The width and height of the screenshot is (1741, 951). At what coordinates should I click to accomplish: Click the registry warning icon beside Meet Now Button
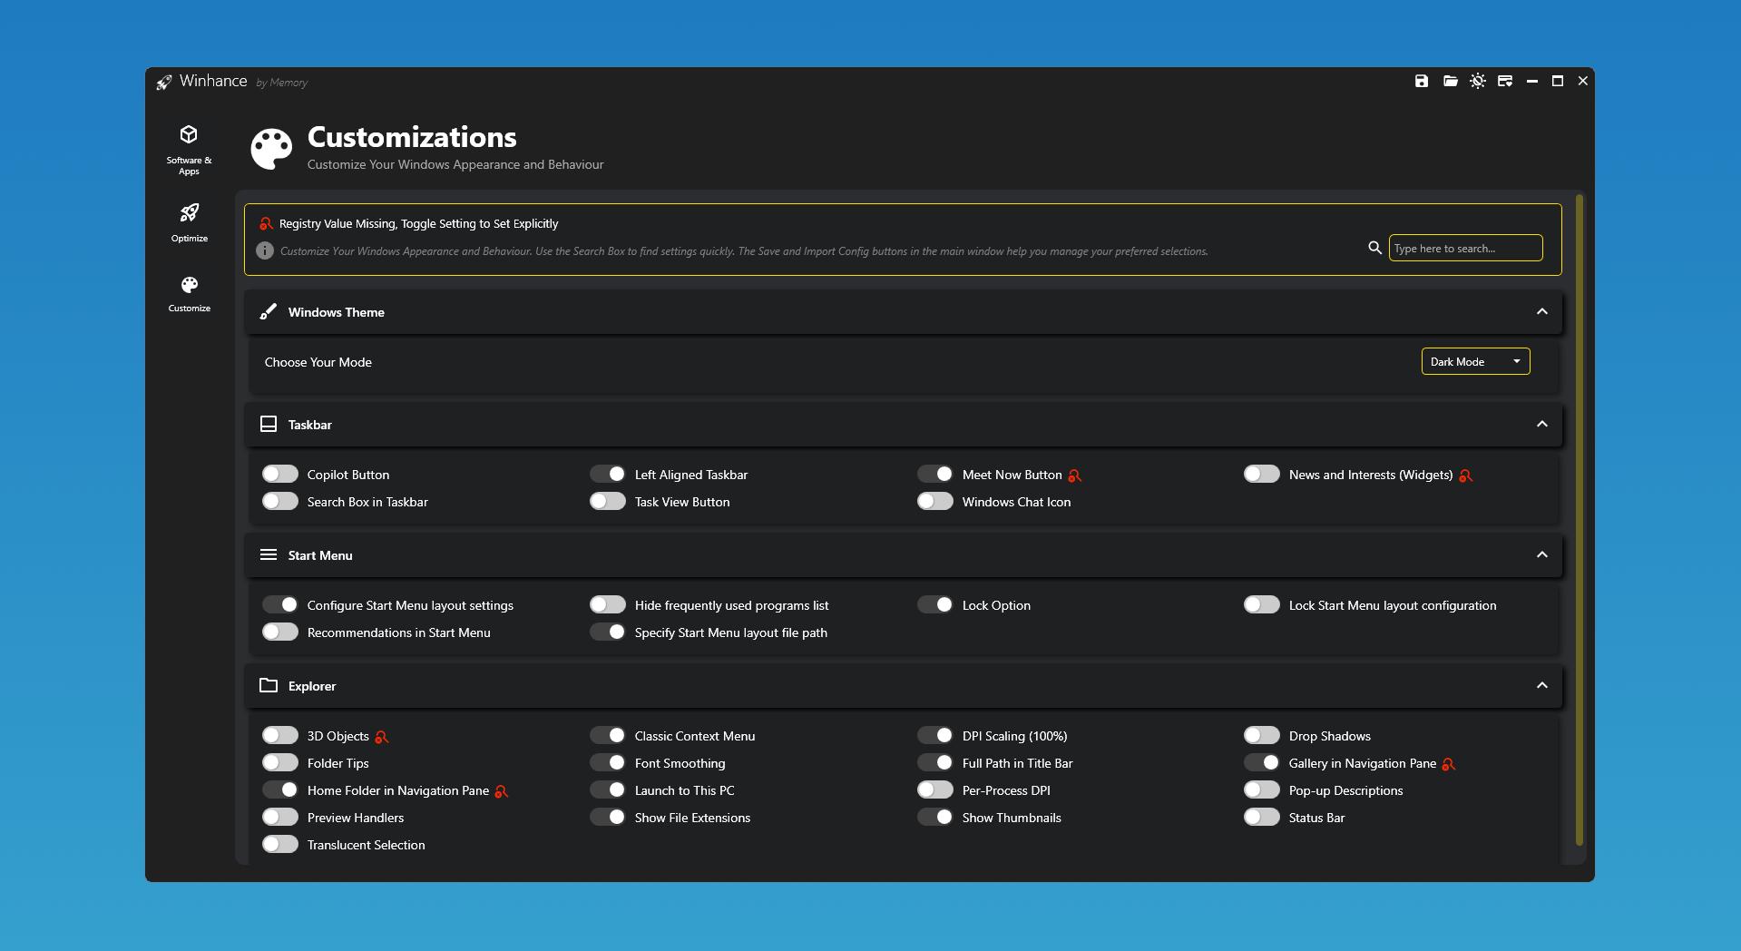click(x=1075, y=475)
